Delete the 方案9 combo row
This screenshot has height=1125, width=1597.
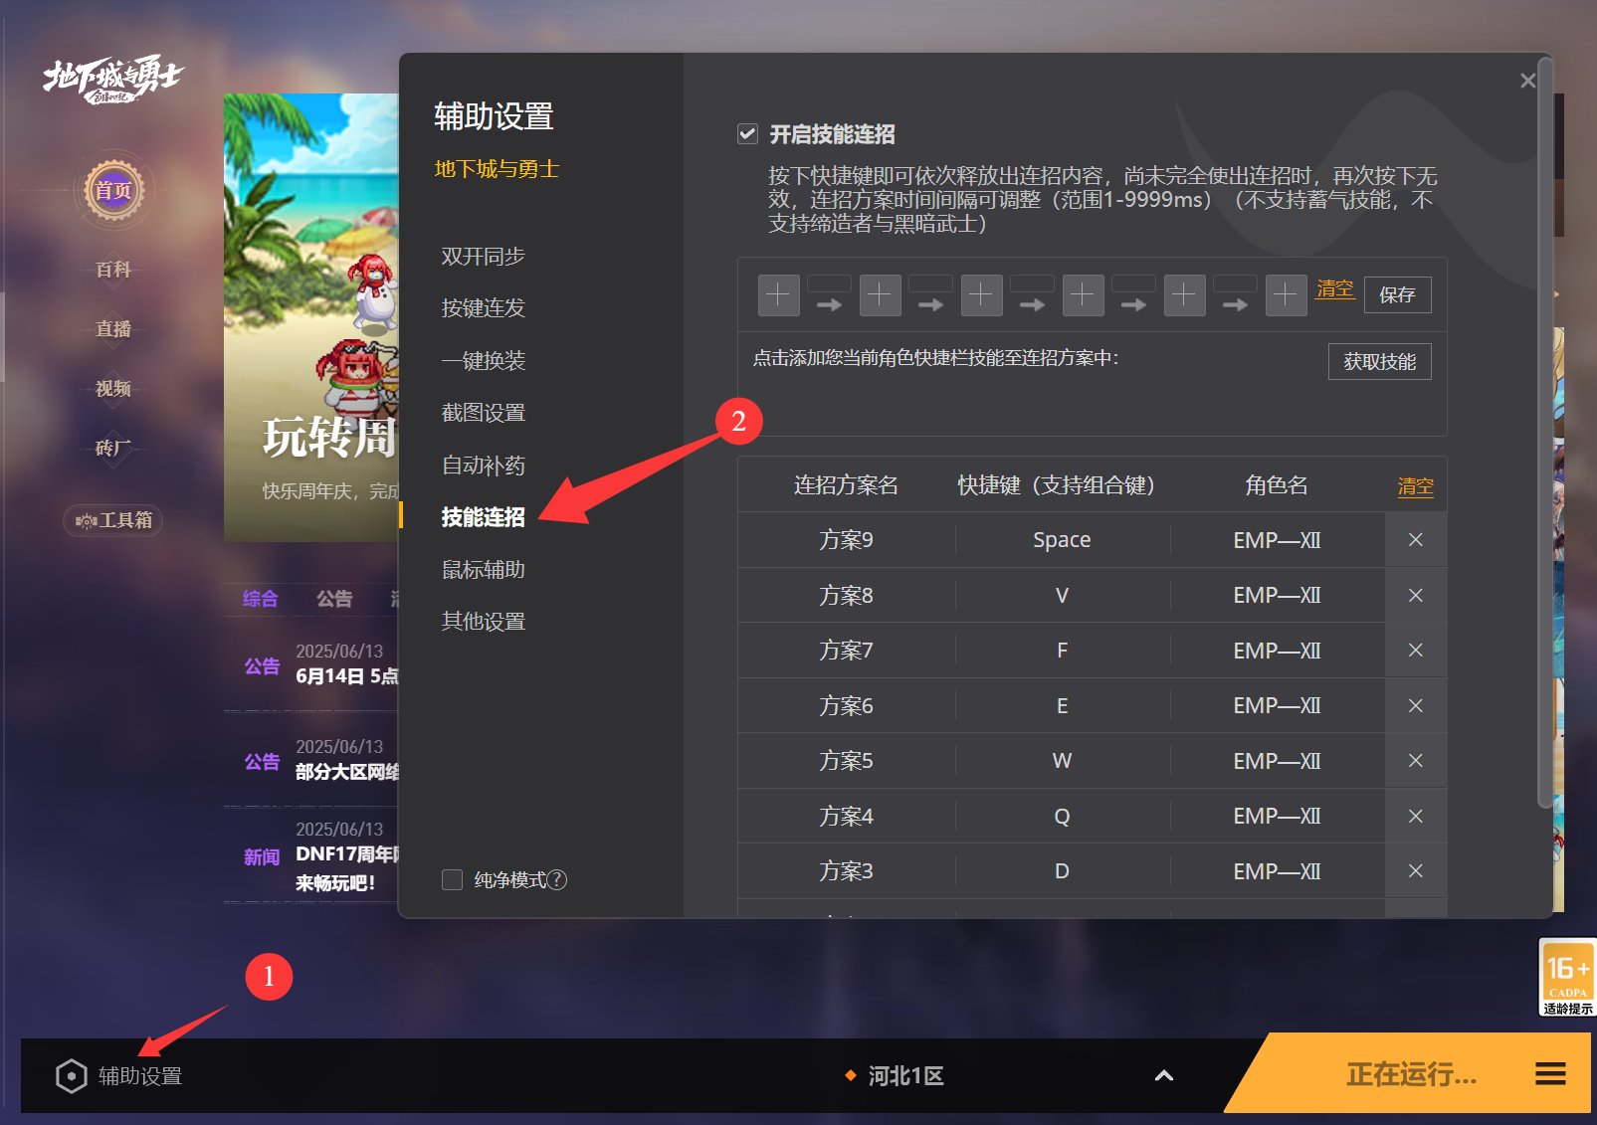point(1416,540)
